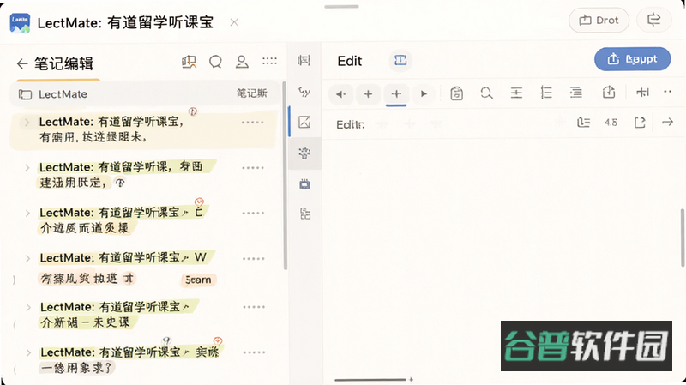Image resolution: width=686 pixels, height=385 pixels.
Task: Click the red badge on last note
Action: point(218,340)
